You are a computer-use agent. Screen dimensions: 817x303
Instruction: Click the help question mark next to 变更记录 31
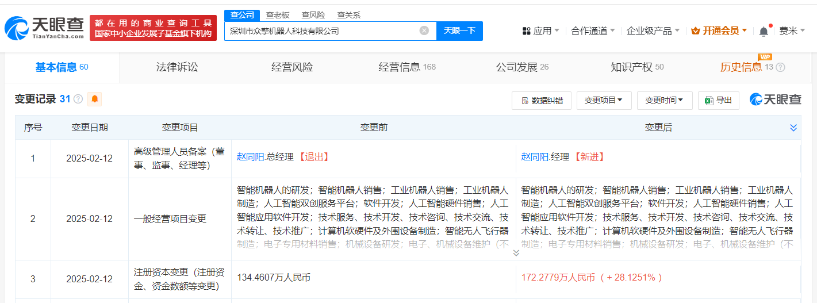pos(78,99)
